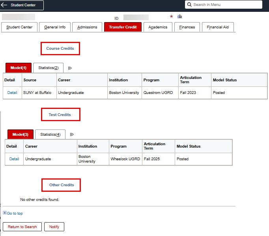
Task: Click the Notify button
Action: click(x=54, y=227)
